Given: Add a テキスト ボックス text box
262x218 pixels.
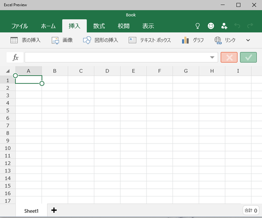Looking at the screenshot, I should 132,40.
